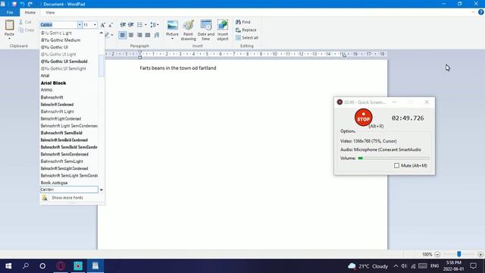
Task: Zoom out with the minus button
Action: click(x=437, y=255)
